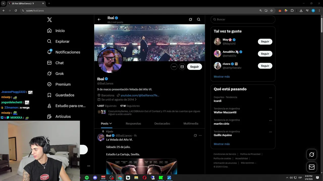Open @Mayichii suggested profile avatar
This screenshot has width=323, height=181.
click(218, 41)
